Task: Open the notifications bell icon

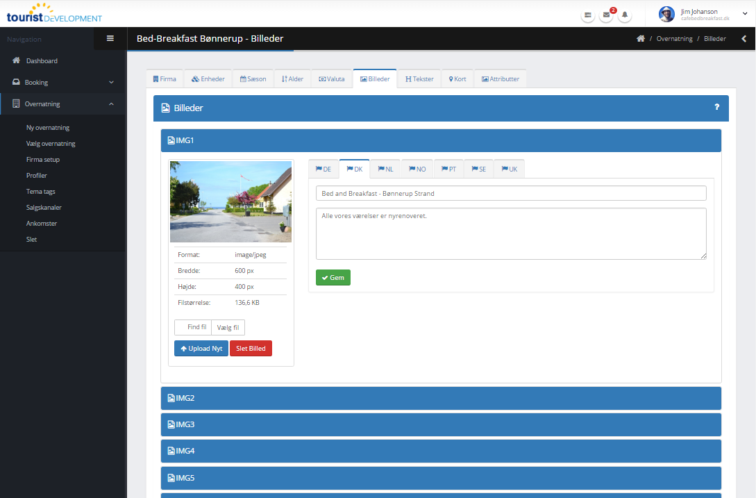Action: 625,15
